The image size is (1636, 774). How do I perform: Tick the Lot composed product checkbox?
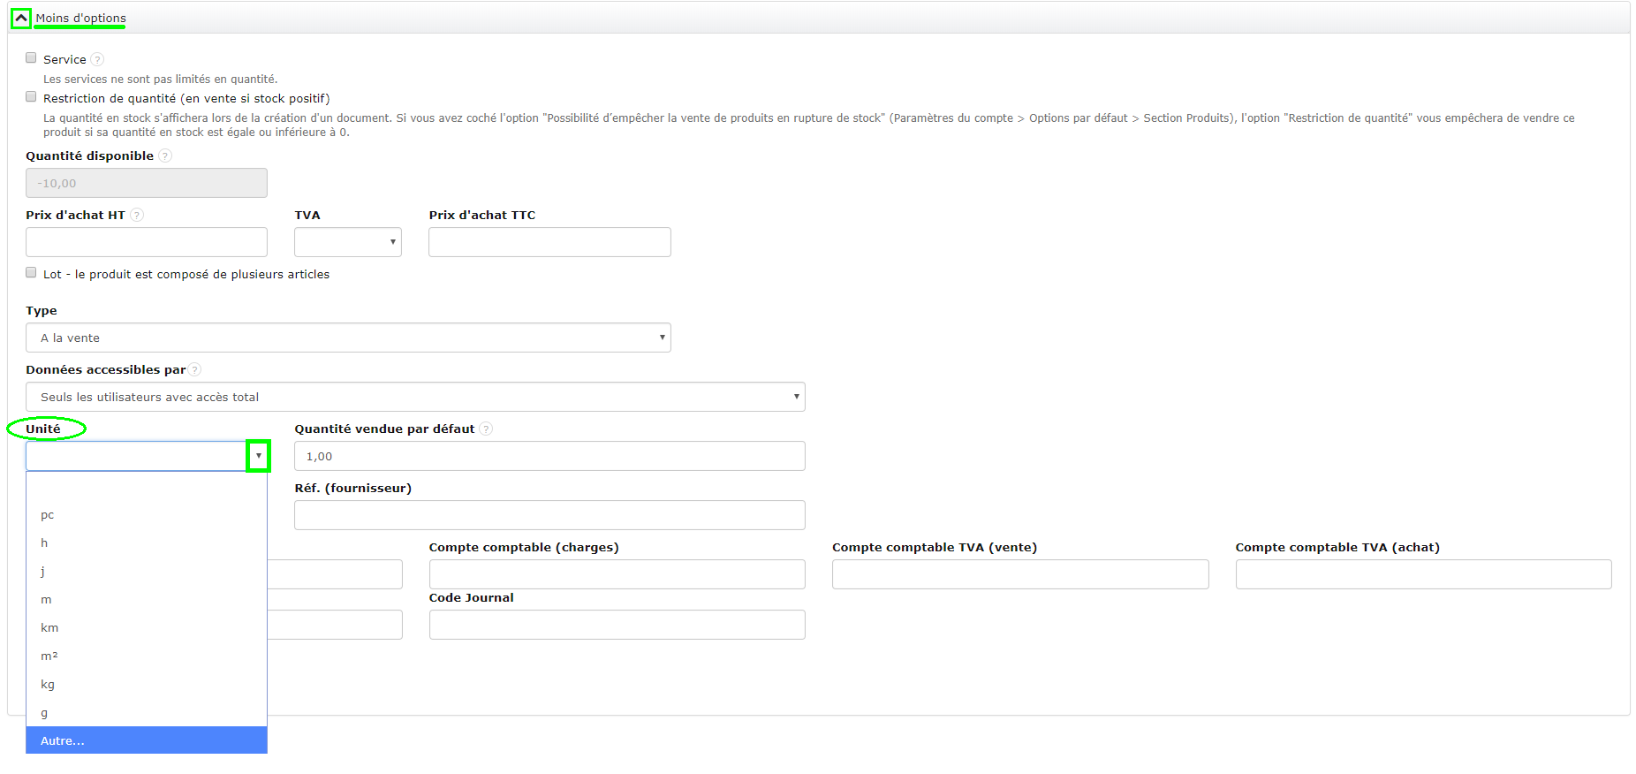pyautogui.click(x=32, y=273)
